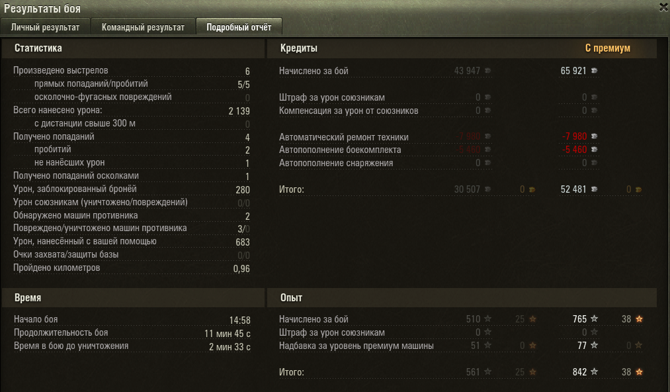
Task: Click credits icon next to red -5 460
Action: (x=594, y=150)
